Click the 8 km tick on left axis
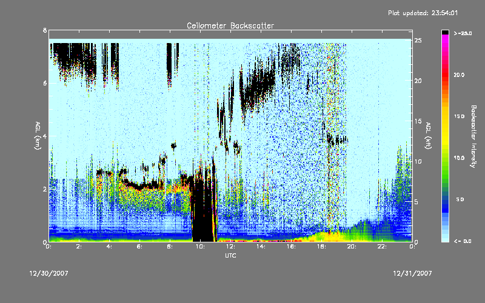The width and height of the screenshot is (485, 303). [x=45, y=30]
